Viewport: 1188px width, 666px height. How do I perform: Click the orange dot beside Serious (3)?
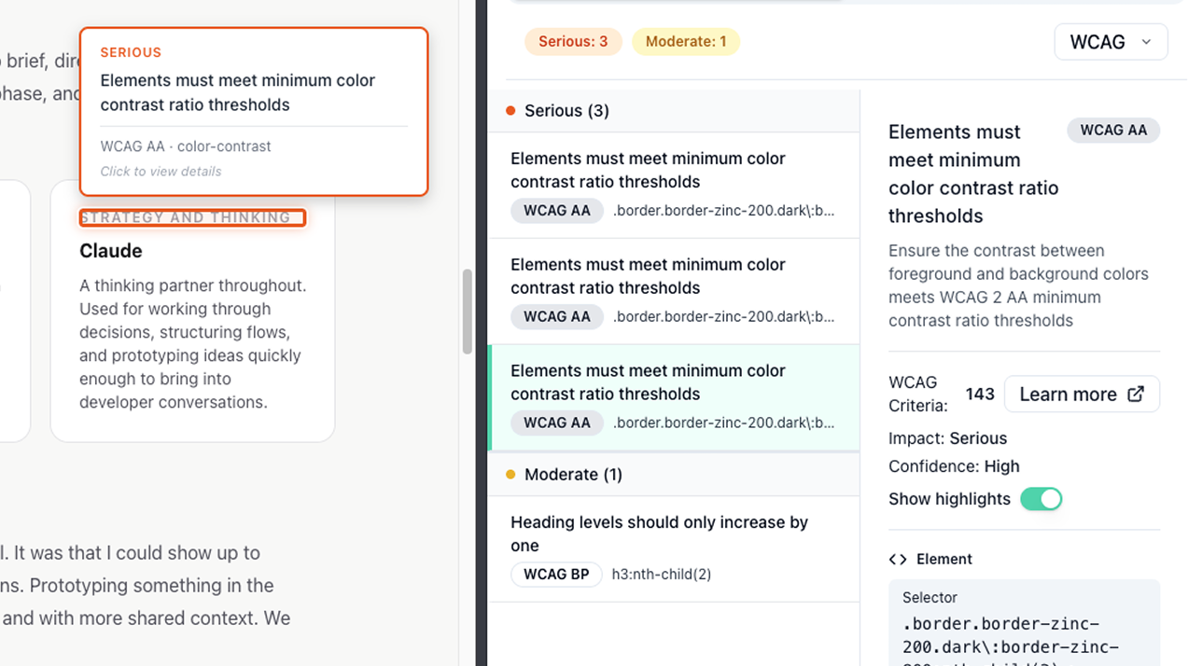point(510,111)
